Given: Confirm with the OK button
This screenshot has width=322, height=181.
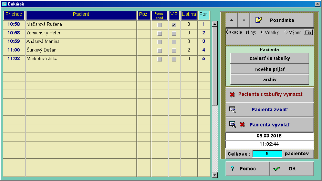Looking at the screenshot, I should [x=292, y=169].
